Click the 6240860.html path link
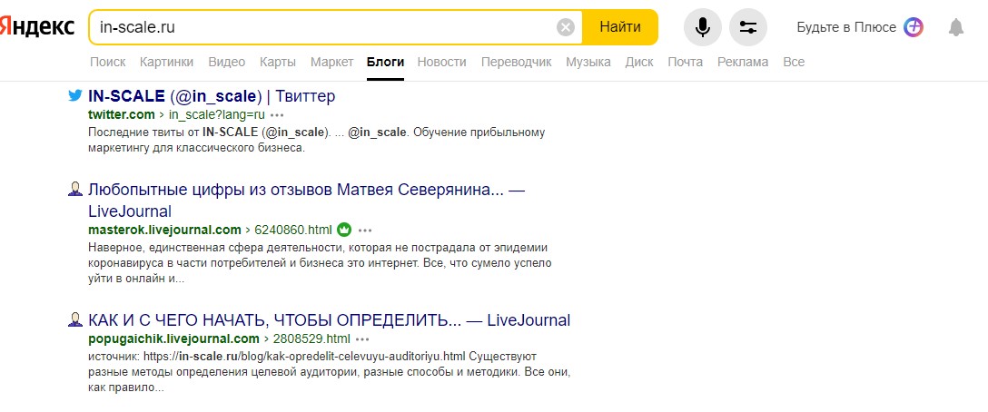Screen dimensions: 988x412 [x=293, y=230]
